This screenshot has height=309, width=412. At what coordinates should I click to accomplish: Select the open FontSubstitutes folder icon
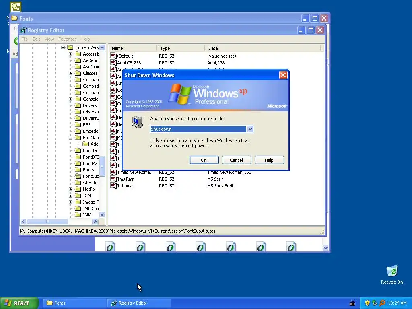tap(78, 176)
